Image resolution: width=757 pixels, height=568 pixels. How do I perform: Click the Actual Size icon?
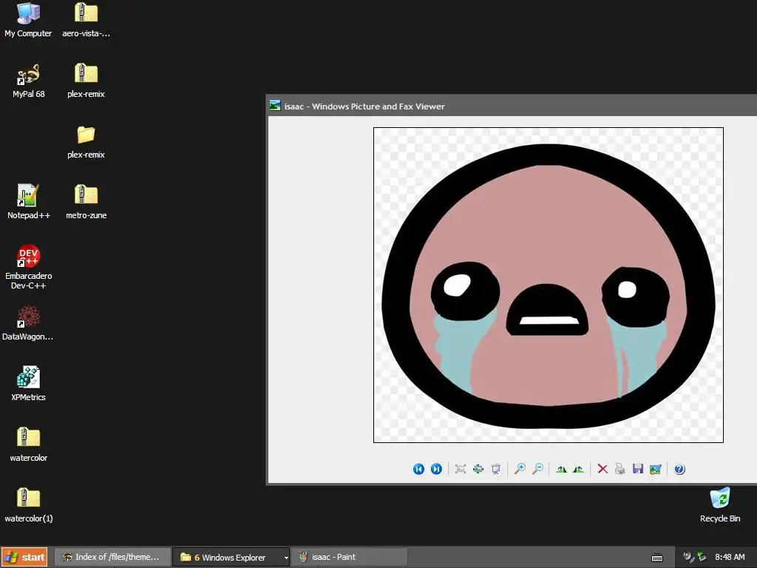click(478, 469)
